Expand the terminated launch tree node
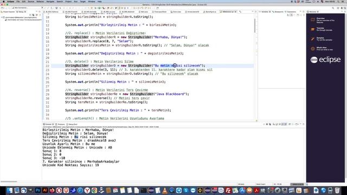Image resolution: width=347 pixels, height=195 pixels. 2,17
